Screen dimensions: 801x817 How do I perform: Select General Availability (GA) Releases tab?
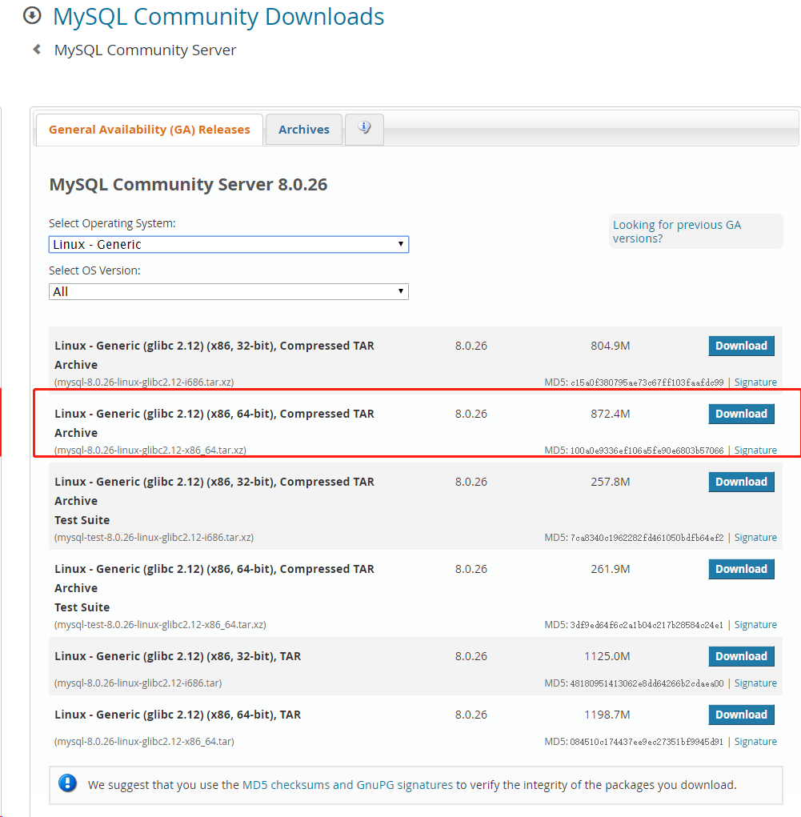[150, 129]
